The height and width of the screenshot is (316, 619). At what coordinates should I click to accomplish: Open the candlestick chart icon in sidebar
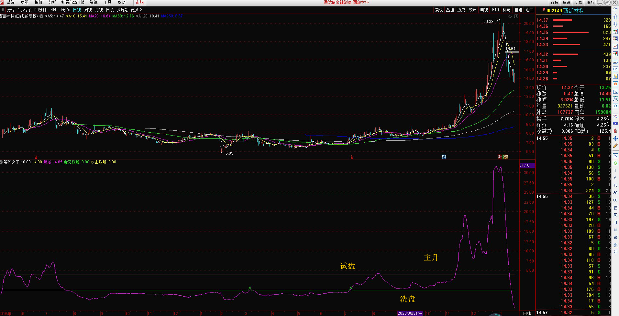(x=615, y=54)
